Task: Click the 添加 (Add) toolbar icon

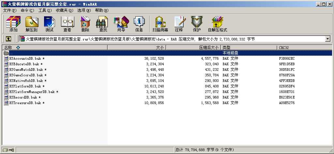Action: [13, 23]
